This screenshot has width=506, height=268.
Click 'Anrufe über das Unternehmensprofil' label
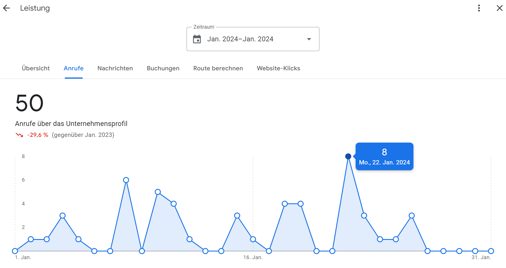click(x=71, y=124)
